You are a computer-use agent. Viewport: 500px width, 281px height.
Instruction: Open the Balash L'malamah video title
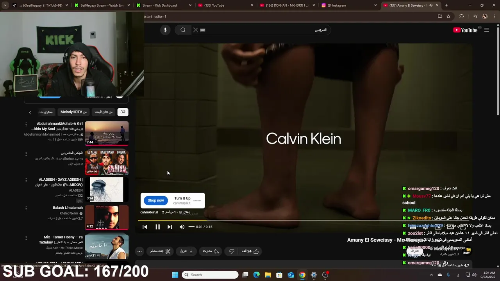(68, 208)
